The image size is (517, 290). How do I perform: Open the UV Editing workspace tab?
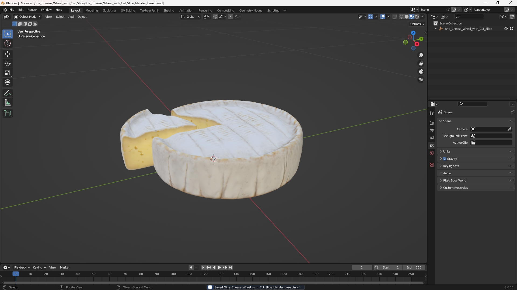click(128, 10)
